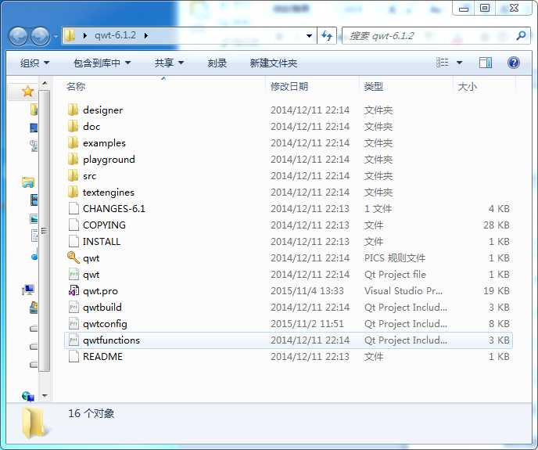The image size is (538, 450).
Task: Click the Computer icon in the navigation pane
Action: 28,290
